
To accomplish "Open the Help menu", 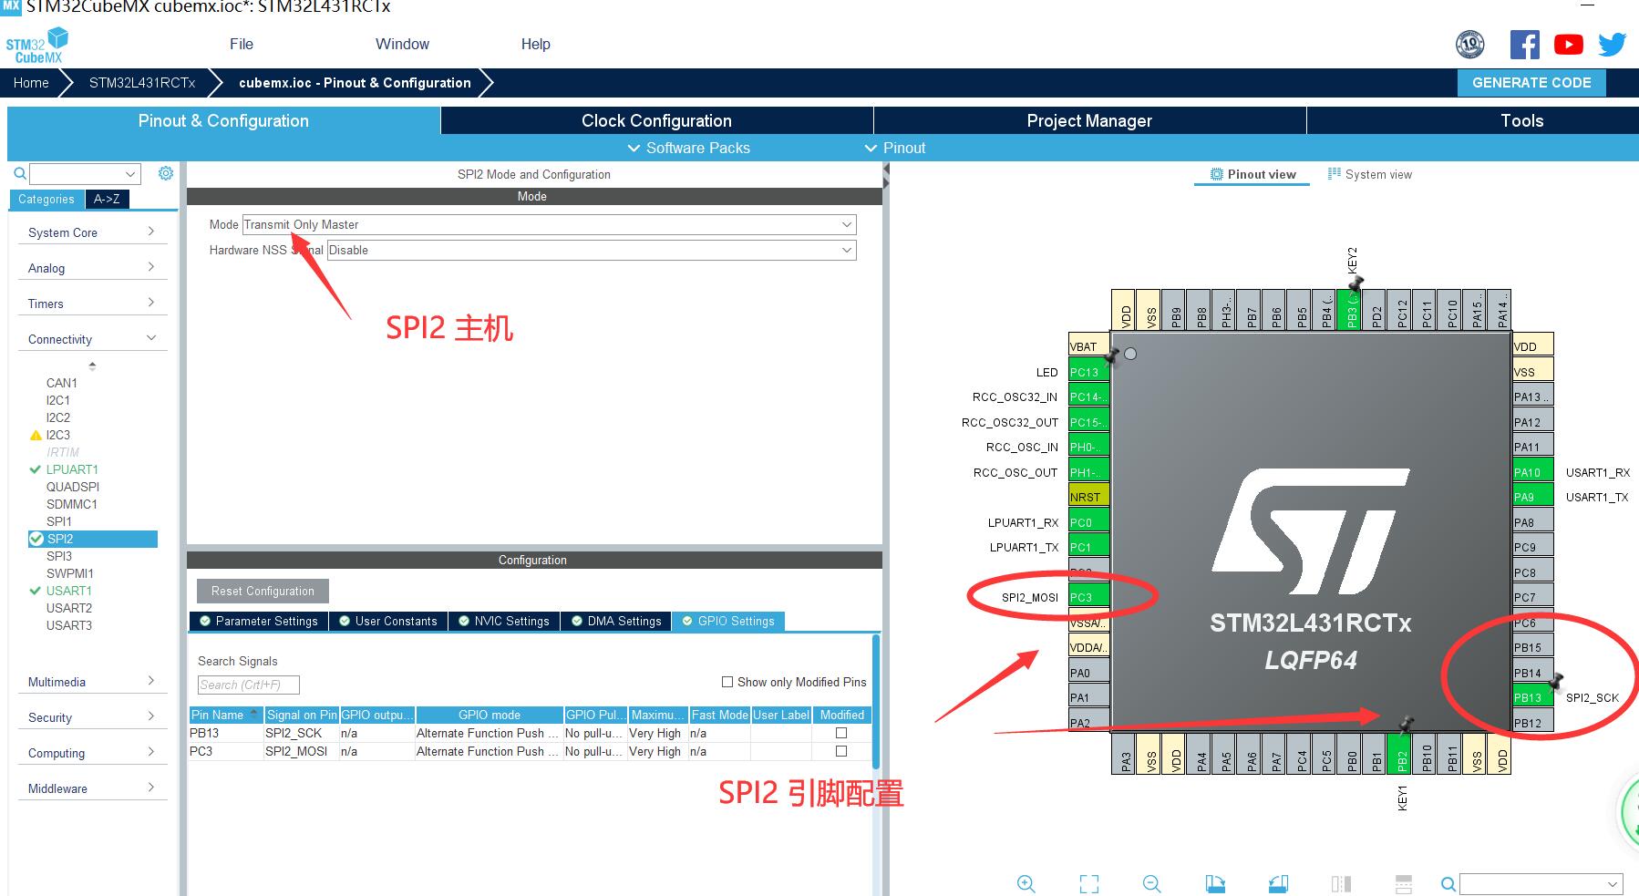I will (x=536, y=44).
